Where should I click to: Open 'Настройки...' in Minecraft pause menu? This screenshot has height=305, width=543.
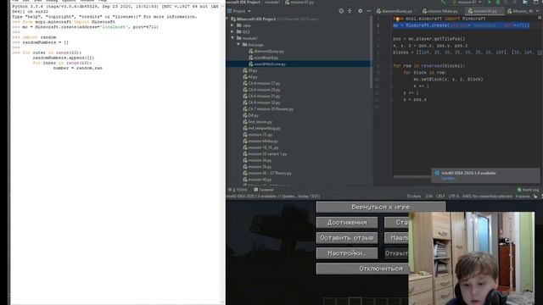[x=347, y=253]
